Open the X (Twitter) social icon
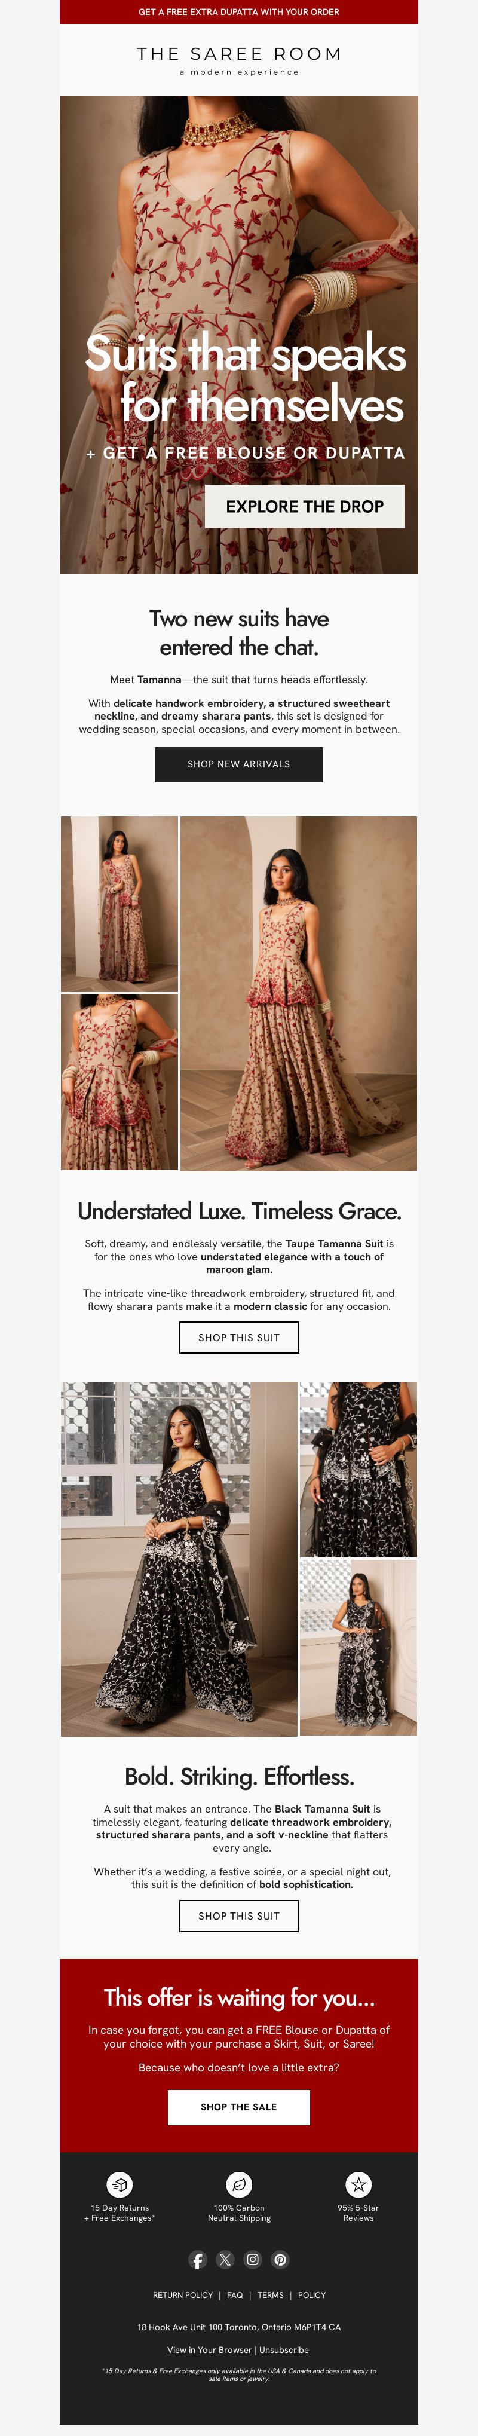Image resolution: width=478 pixels, height=2436 pixels. pyautogui.click(x=225, y=2259)
